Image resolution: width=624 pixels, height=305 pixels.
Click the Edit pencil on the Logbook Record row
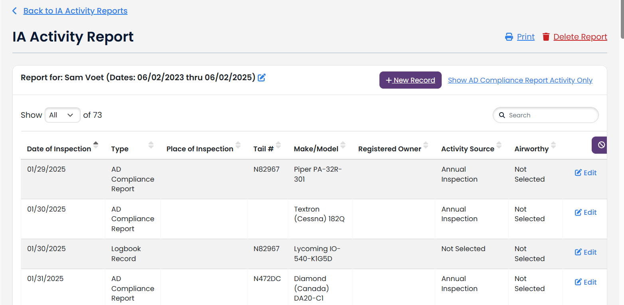pos(578,252)
